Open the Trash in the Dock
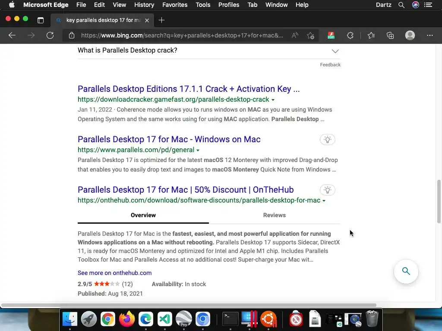The image size is (442, 331). [x=372, y=319]
